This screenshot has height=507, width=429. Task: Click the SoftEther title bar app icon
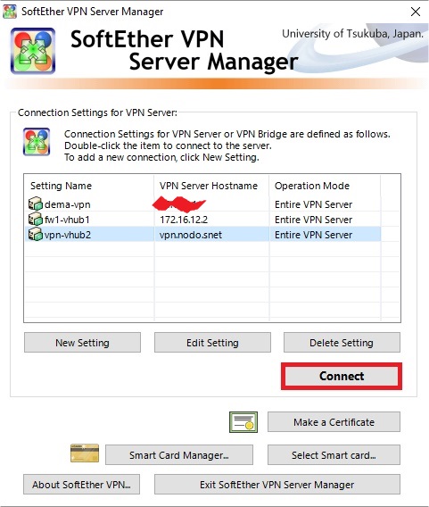pyautogui.click(x=10, y=12)
